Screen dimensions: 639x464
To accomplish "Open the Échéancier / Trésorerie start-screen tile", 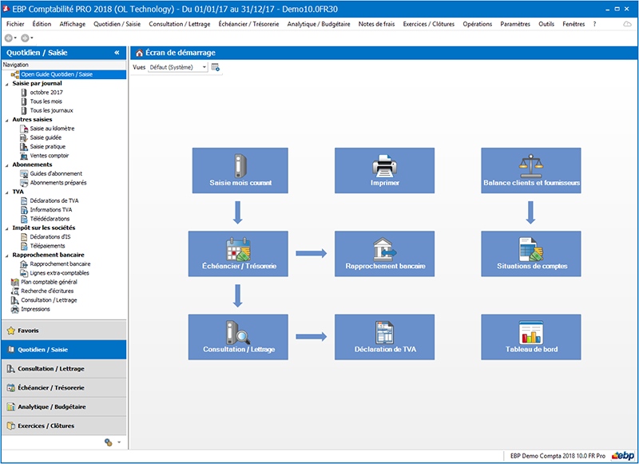I will point(238,254).
